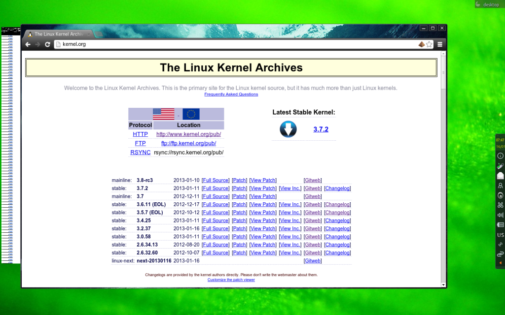Click the vertical scrollbar thumb
Viewport: 505px width, 315px height.
tap(443, 73)
